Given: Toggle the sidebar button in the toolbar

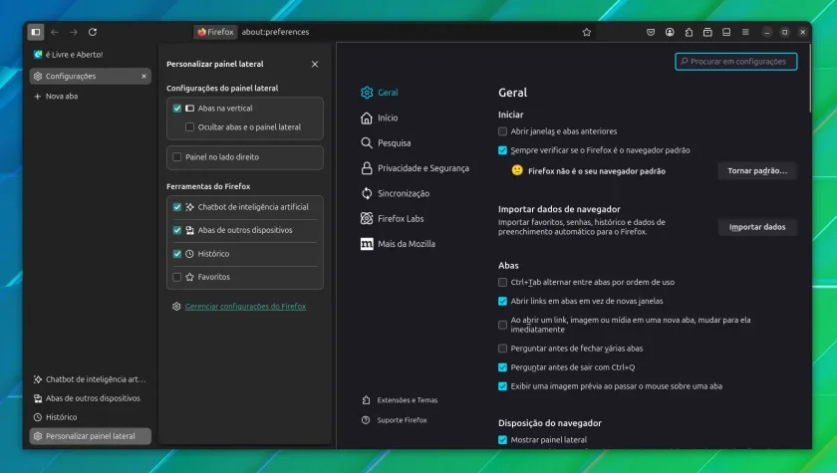Looking at the screenshot, I should 36,32.
